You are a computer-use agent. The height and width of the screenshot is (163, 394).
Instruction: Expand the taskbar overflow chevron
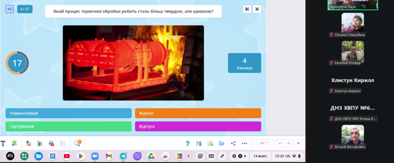189,156
